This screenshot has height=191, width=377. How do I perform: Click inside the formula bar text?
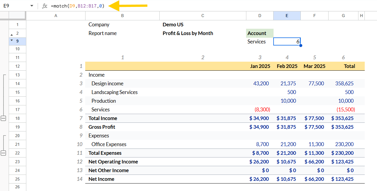pyautogui.click(x=77, y=6)
